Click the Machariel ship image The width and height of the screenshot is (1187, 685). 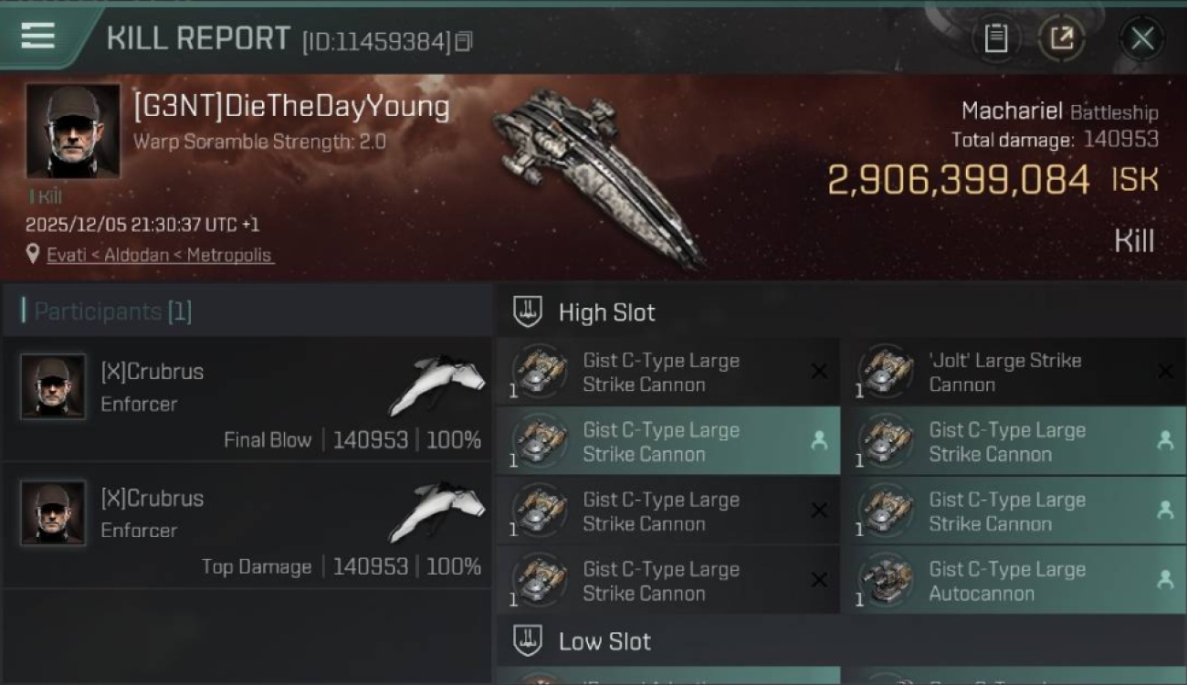pyautogui.click(x=593, y=174)
